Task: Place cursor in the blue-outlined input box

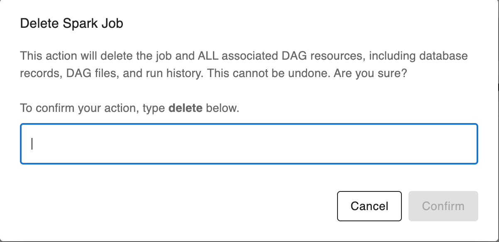Action: (249, 144)
